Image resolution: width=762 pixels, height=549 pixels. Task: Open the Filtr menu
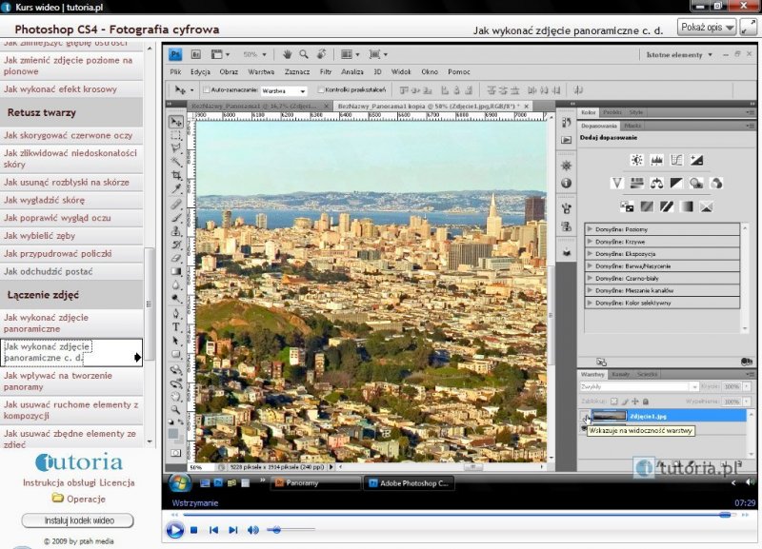point(326,72)
